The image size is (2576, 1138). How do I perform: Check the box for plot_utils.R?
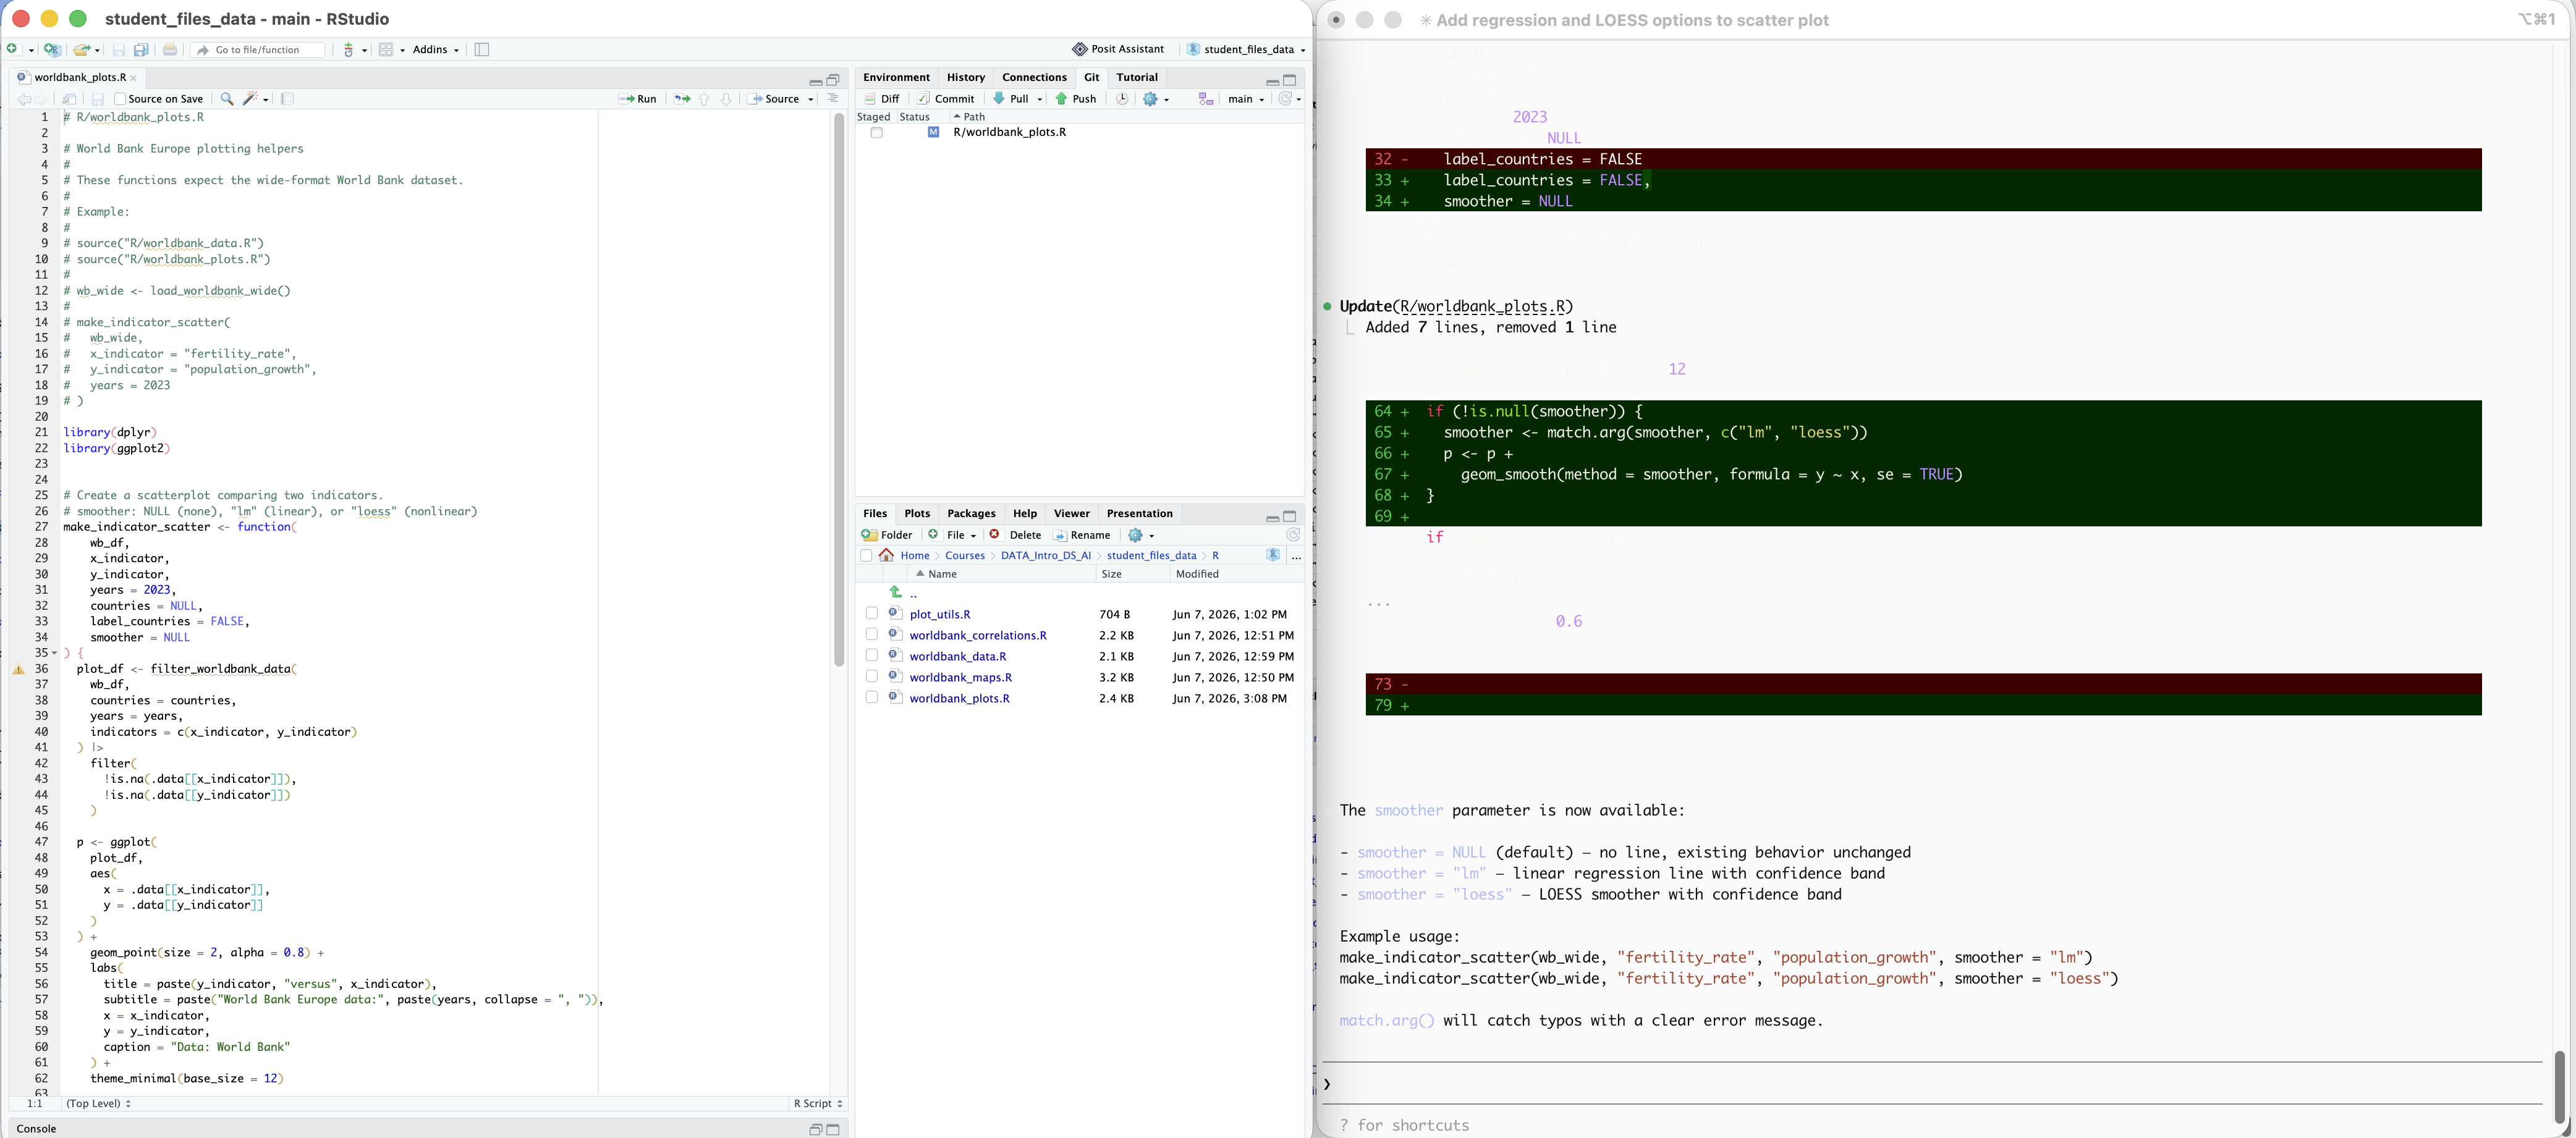pos(871,613)
